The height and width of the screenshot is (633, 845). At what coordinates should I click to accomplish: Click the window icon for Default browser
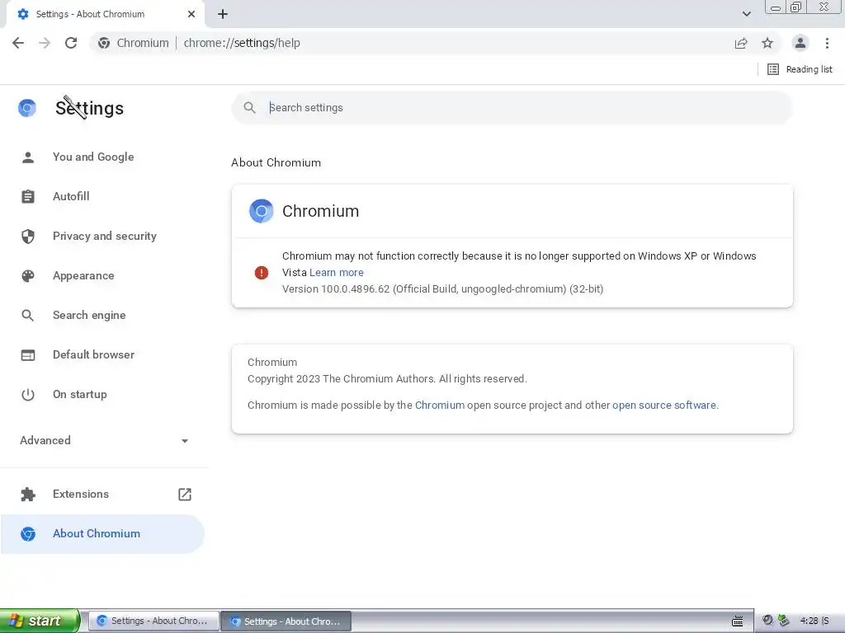point(28,354)
